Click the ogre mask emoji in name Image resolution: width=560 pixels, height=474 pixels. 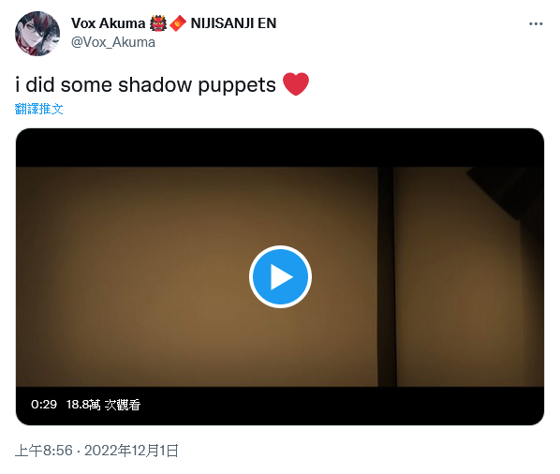158,23
